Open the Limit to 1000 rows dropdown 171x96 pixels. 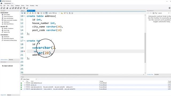(x=54, y=13)
